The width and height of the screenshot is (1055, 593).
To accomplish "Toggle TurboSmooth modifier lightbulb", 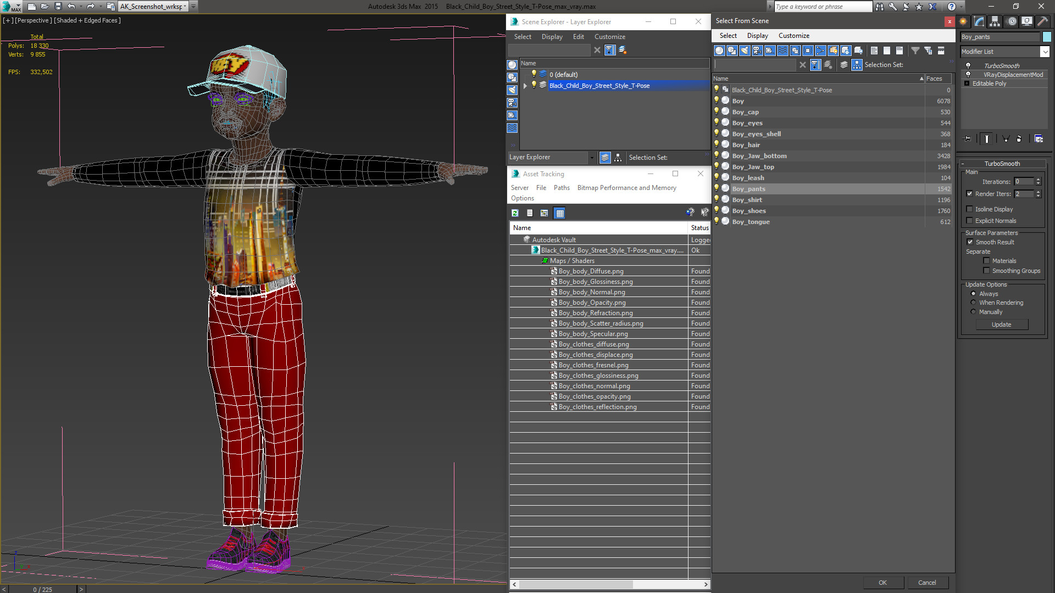I will [968, 66].
